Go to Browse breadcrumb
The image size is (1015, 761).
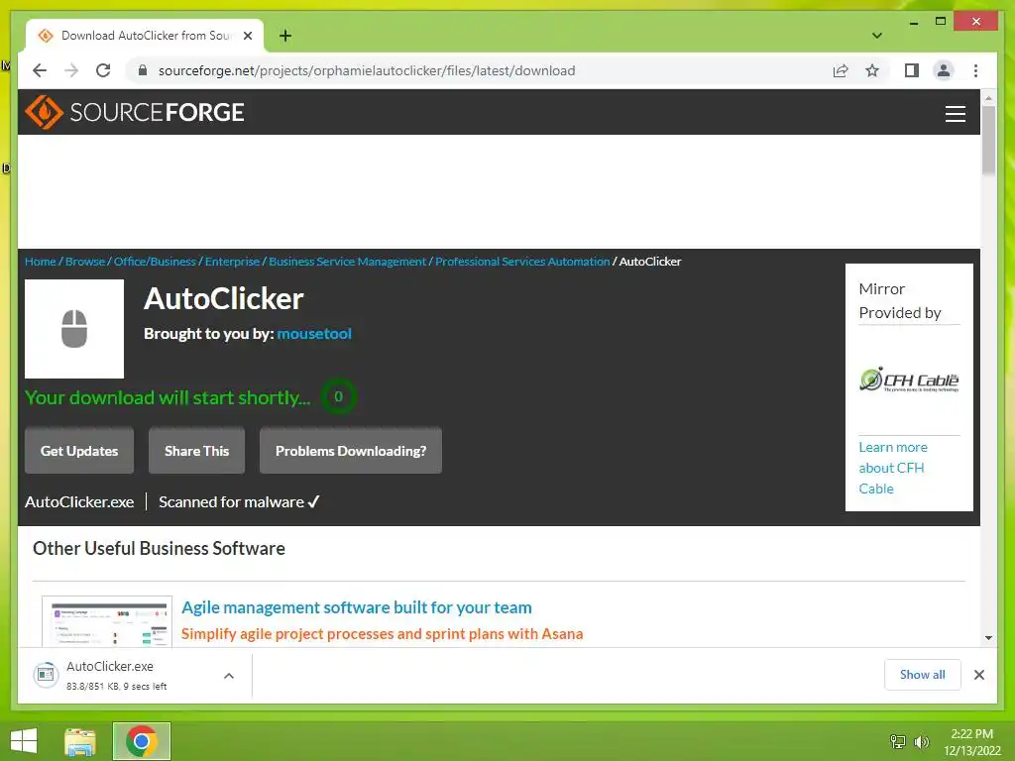point(85,262)
